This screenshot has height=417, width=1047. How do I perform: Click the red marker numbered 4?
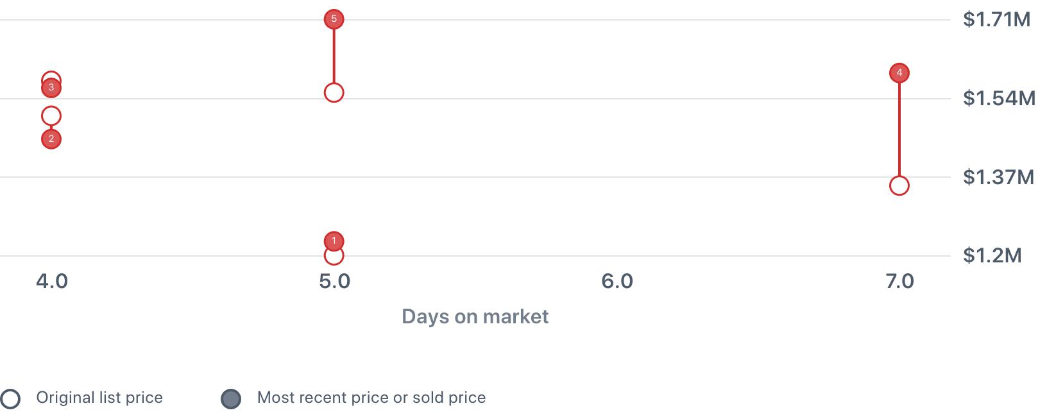[899, 73]
